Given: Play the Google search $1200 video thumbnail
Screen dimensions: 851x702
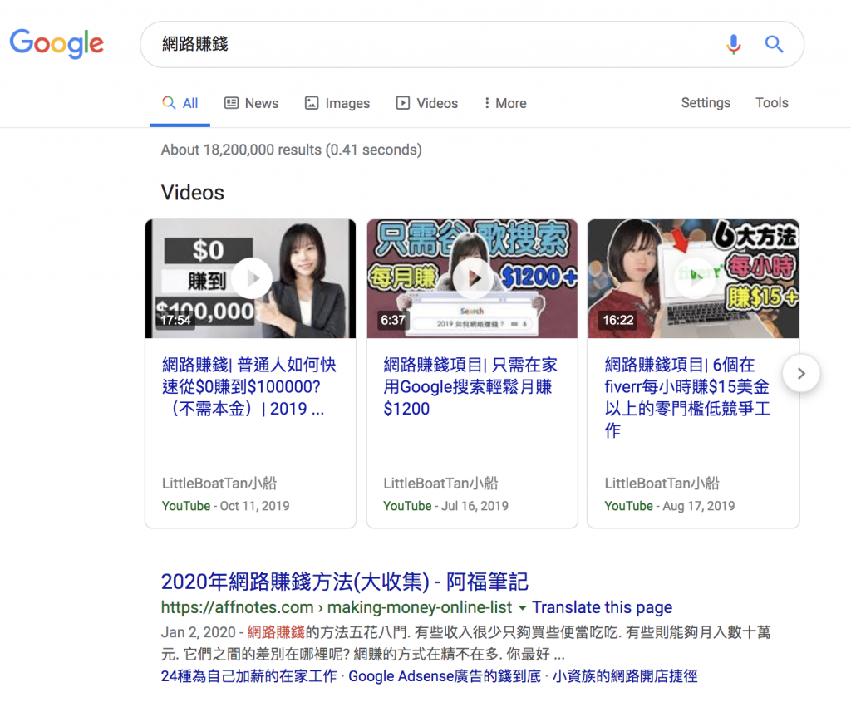Looking at the screenshot, I should (472, 278).
